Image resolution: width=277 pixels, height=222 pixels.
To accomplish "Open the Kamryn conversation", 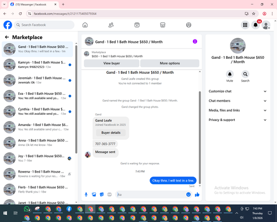I will click(37, 65).
